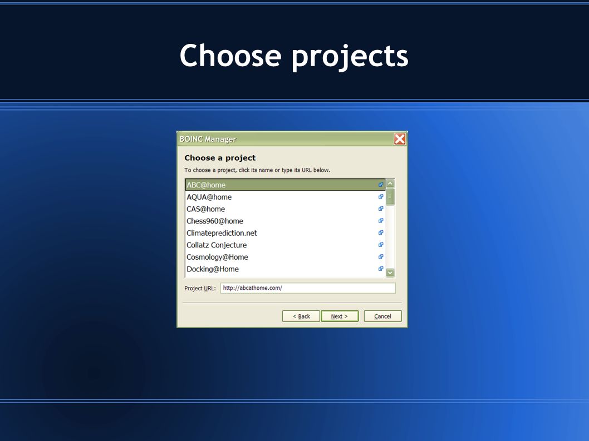Open the Collatz Conjecture web link icon
The width and height of the screenshot is (589, 441).
point(381,245)
